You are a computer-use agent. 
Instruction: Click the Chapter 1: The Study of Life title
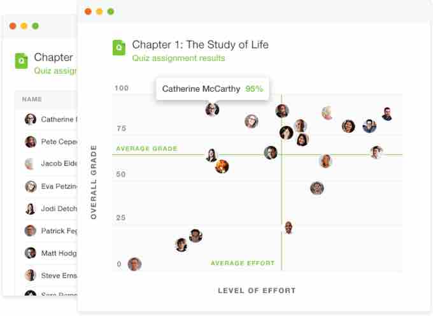tap(200, 45)
